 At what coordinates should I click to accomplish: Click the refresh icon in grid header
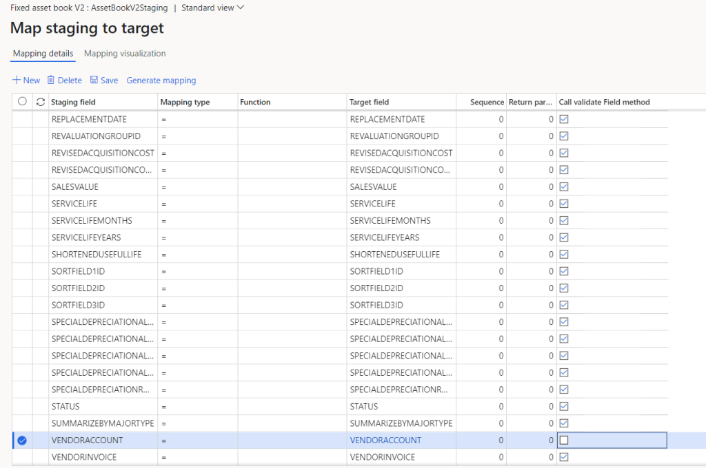point(41,102)
